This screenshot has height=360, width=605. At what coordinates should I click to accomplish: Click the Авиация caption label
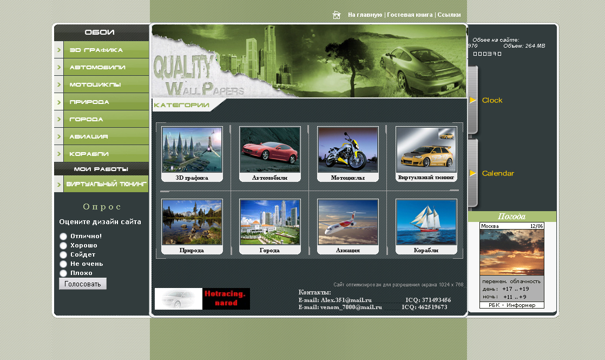pyautogui.click(x=347, y=251)
